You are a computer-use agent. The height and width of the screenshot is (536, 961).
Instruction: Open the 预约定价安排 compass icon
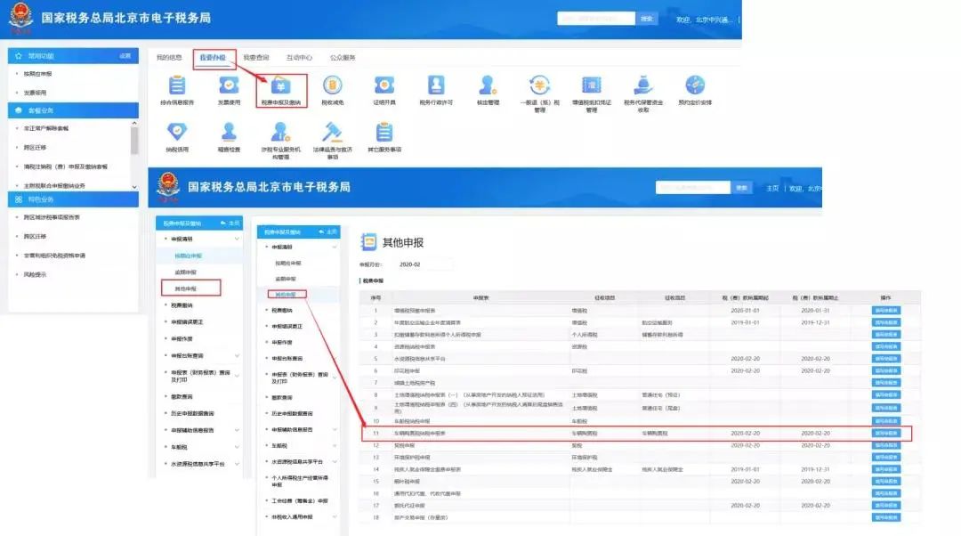695,85
